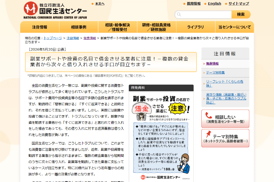Open the 相談事例 navigation tab
274x182 pixels.
(x=79, y=27)
